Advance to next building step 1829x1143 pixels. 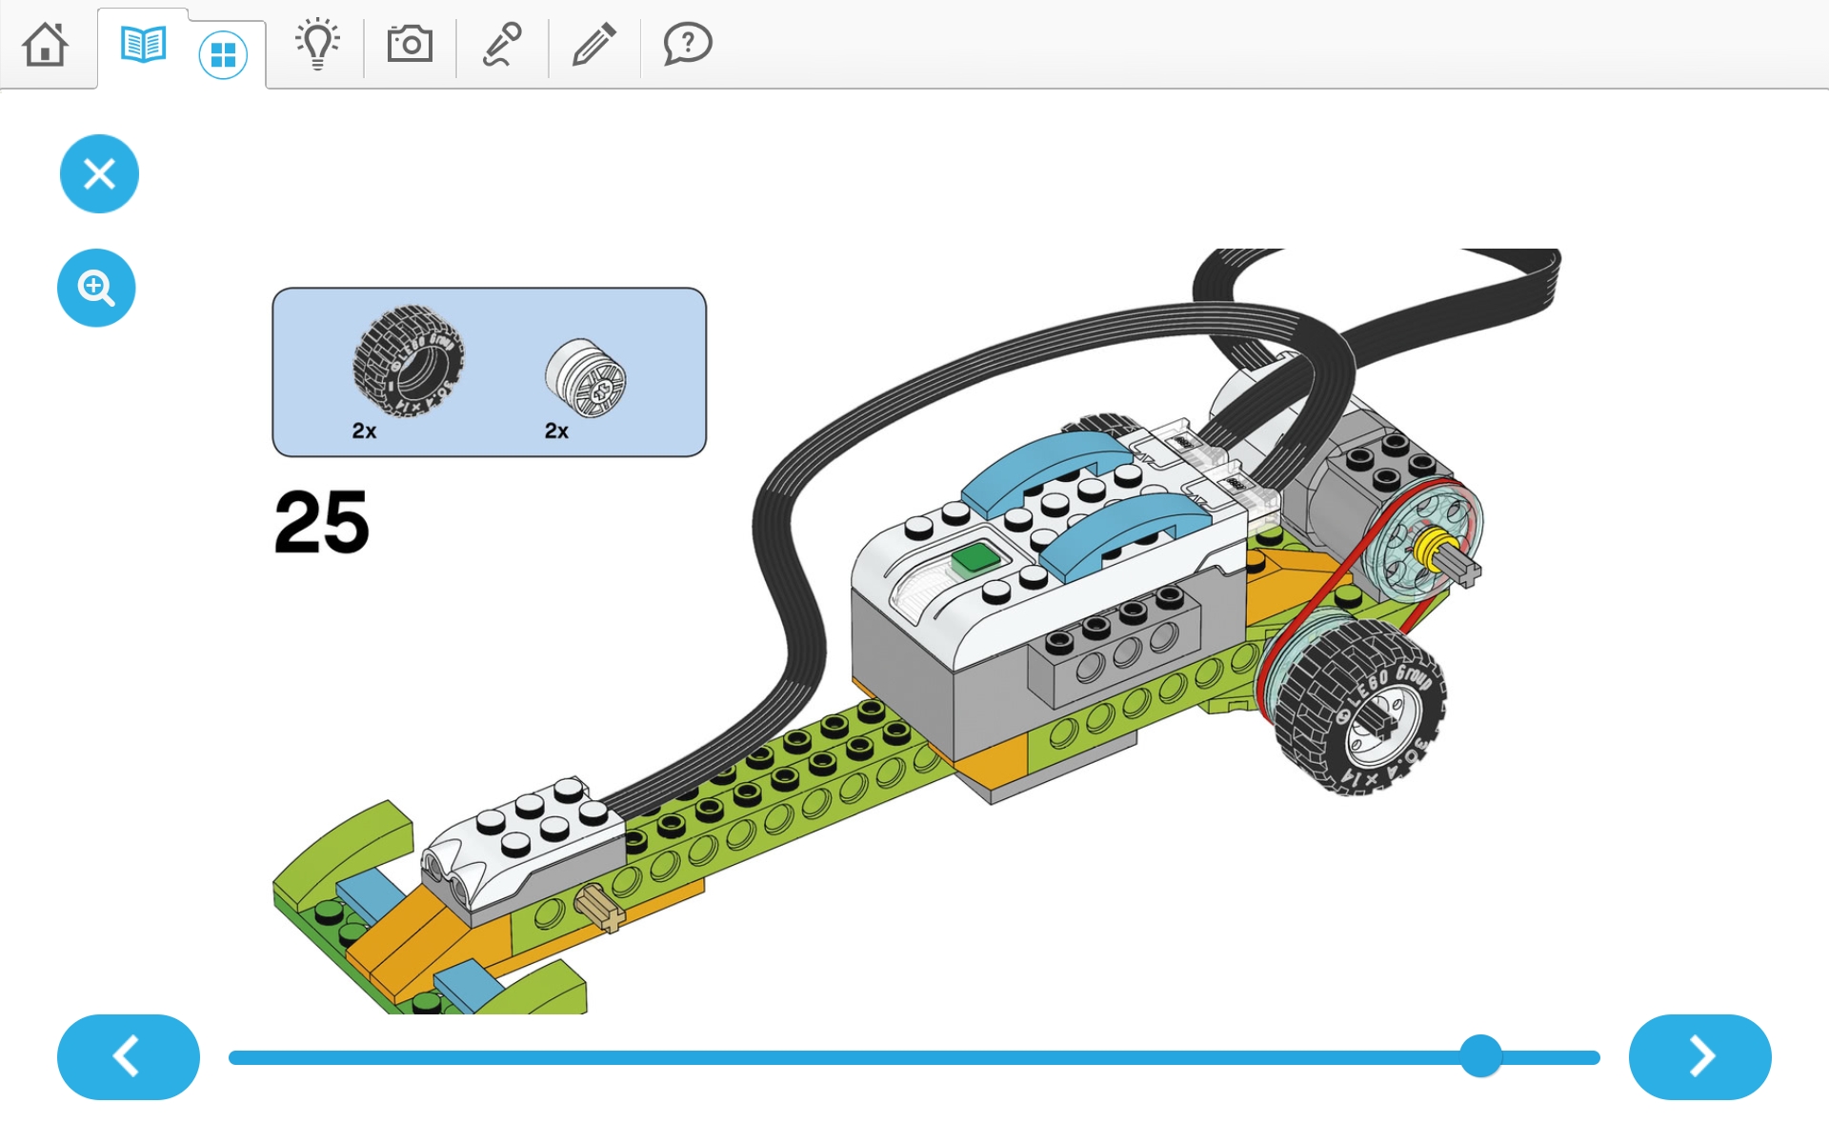tap(1699, 1056)
